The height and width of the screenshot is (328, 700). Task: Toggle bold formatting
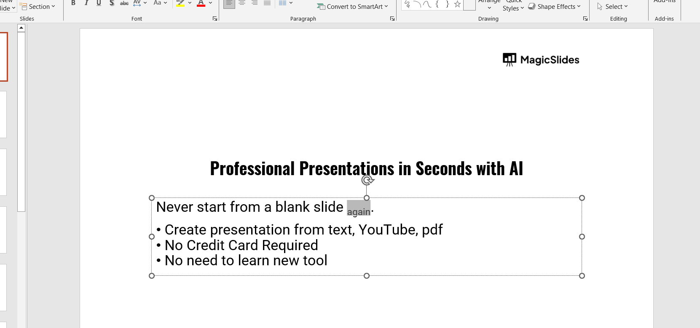point(73,3)
